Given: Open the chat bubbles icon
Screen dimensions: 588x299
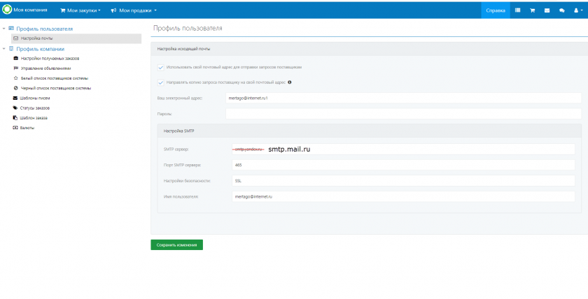Looking at the screenshot, I should [561, 10].
